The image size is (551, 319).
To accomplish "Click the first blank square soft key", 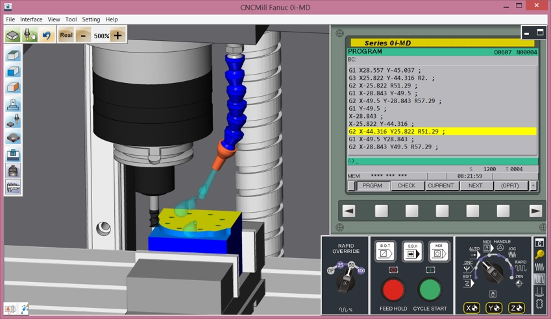I will 381,211.
